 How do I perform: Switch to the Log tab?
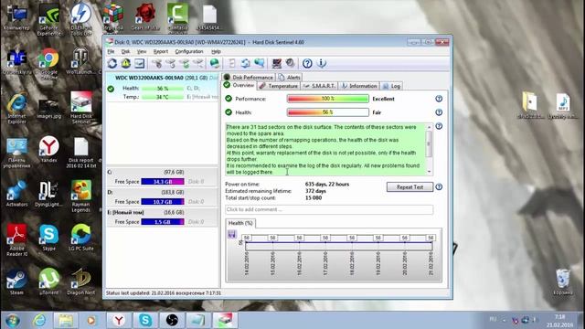pyautogui.click(x=391, y=86)
